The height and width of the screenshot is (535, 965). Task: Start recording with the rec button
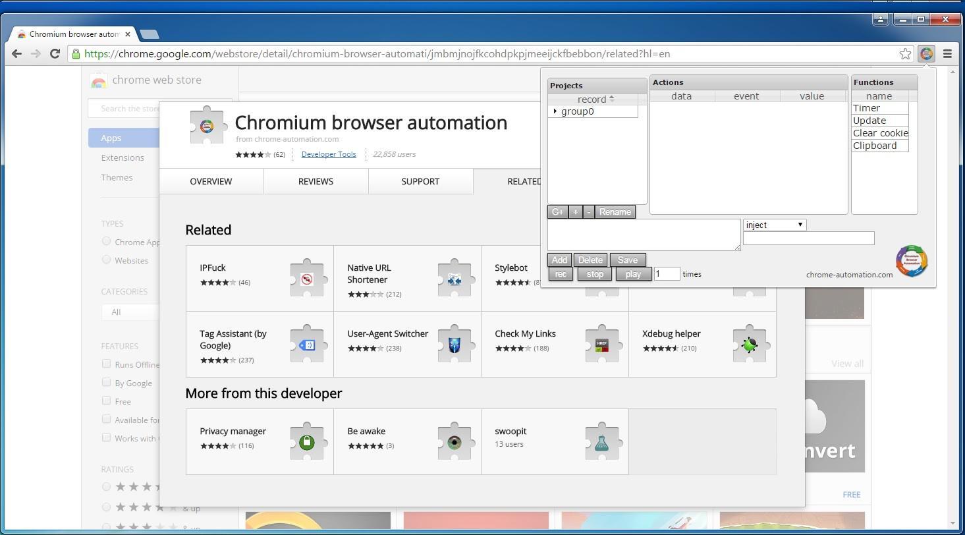pos(561,274)
